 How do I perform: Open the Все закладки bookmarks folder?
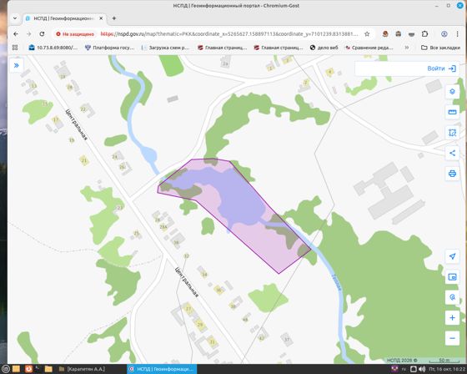point(440,48)
